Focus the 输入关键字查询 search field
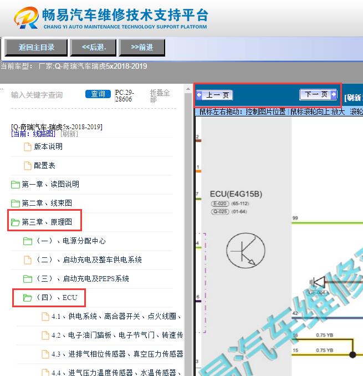The width and height of the screenshot is (363, 376). [x=37, y=95]
